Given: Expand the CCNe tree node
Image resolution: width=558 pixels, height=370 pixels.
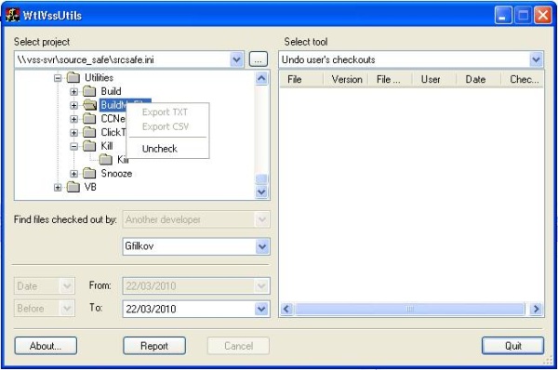Looking at the screenshot, I should (73, 119).
